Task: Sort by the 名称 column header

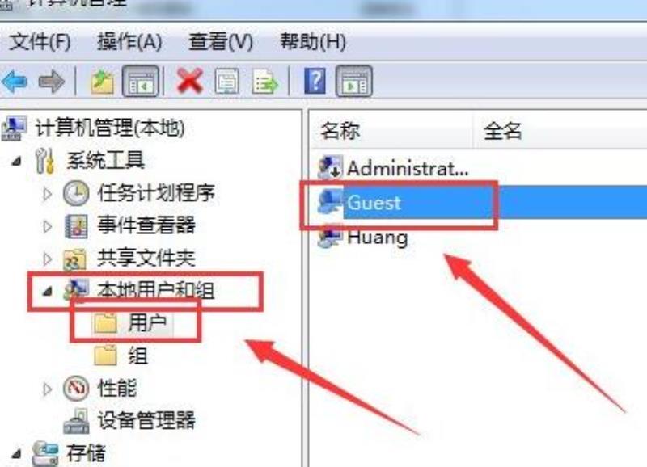Action: click(391, 131)
